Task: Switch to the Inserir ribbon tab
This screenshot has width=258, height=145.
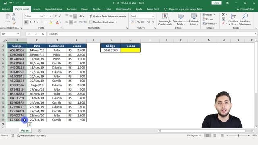Action: (37, 9)
